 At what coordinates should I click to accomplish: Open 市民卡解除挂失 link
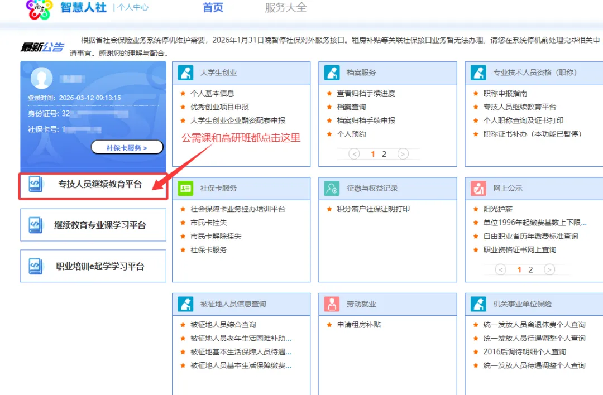tap(216, 237)
